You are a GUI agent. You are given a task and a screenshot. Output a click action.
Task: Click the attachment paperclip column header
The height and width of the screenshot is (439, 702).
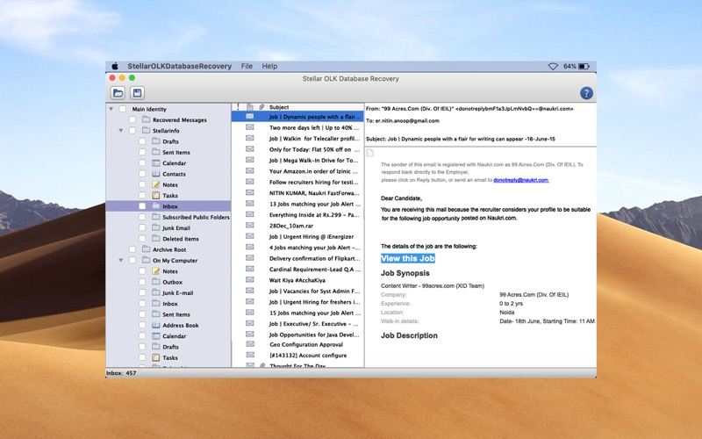pos(261,107)
